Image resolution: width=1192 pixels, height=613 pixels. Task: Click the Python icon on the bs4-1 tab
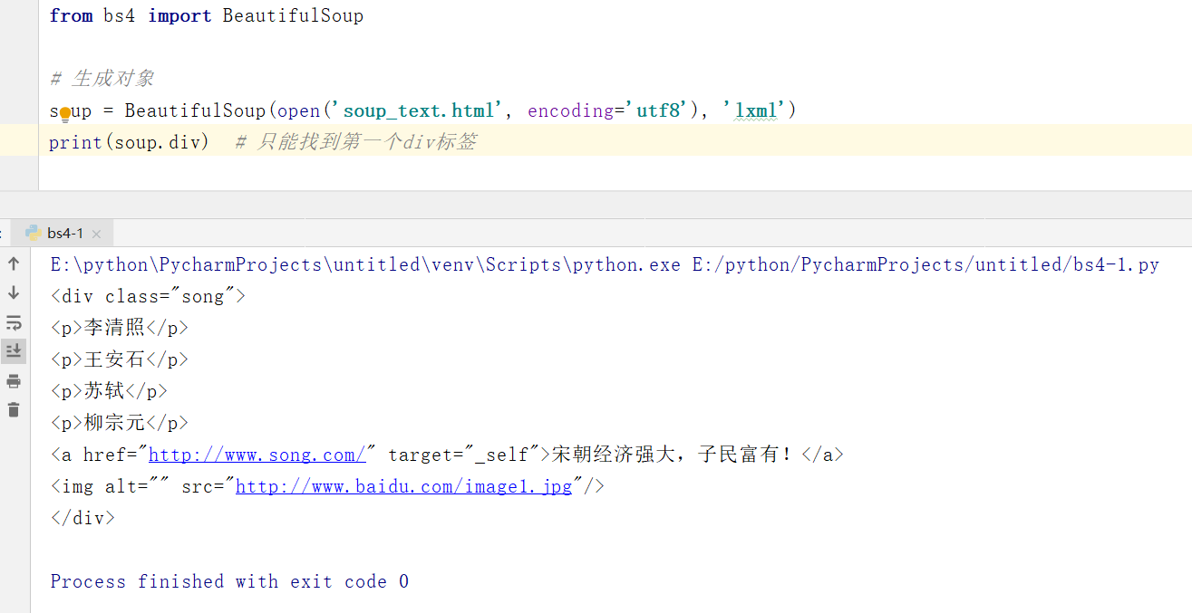(33, 233)
